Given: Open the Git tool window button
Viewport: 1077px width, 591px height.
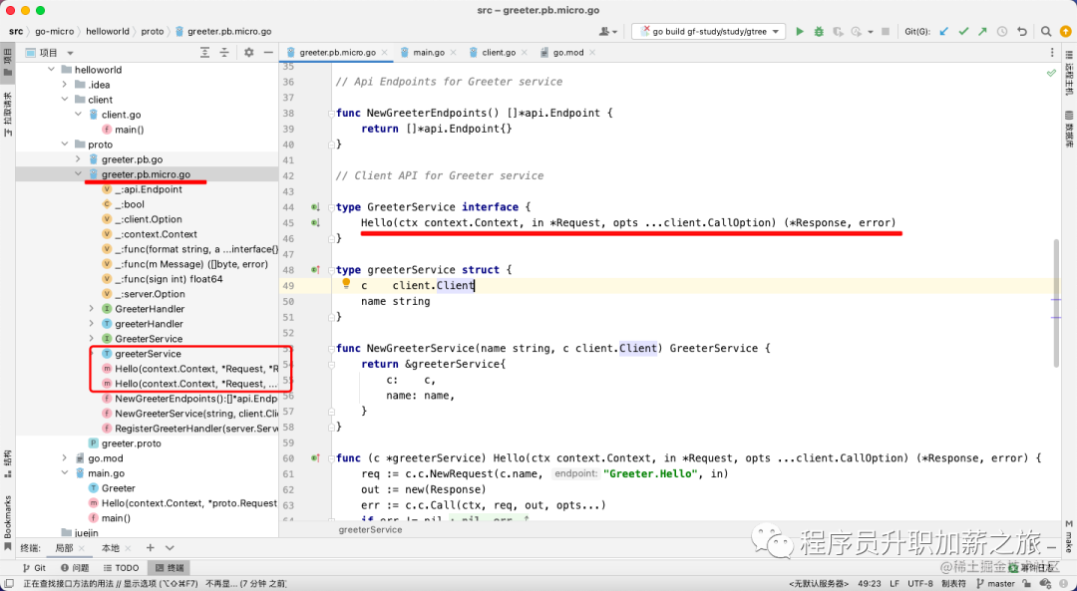Looking at the screenshot, I should click(34, 568).
